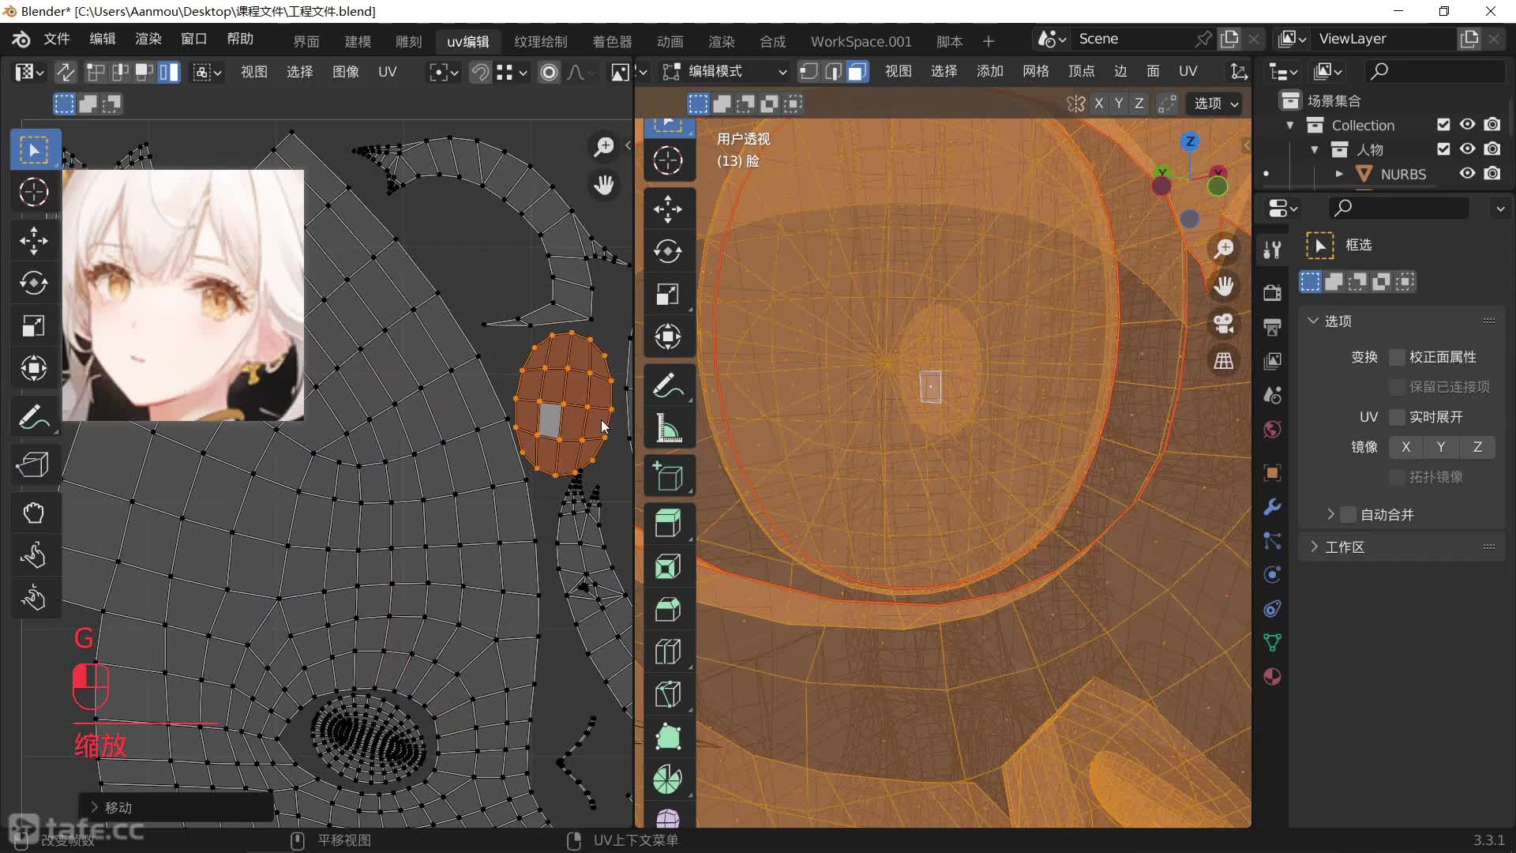Toggle mirror X axis in tool options
This screenshot has height=853, width=1516.
(x=1406, y=447)
